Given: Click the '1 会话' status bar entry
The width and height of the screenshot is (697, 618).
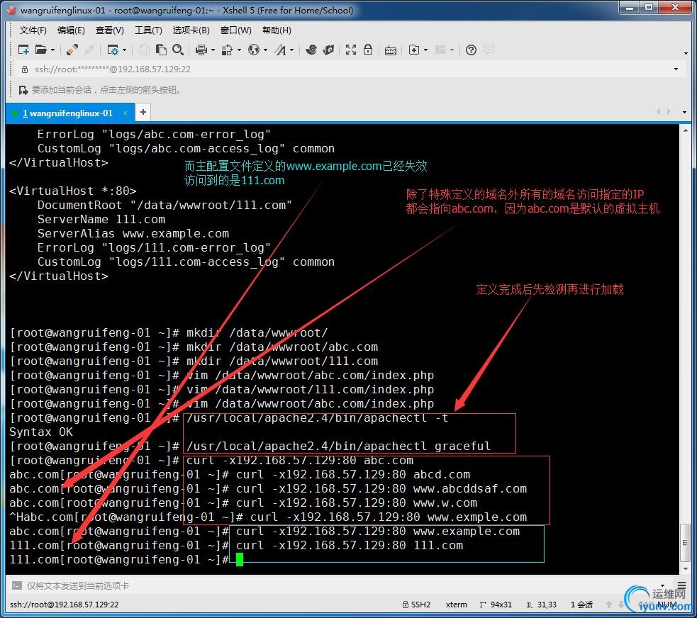Looking at the screenshot, I should [581, 605].
